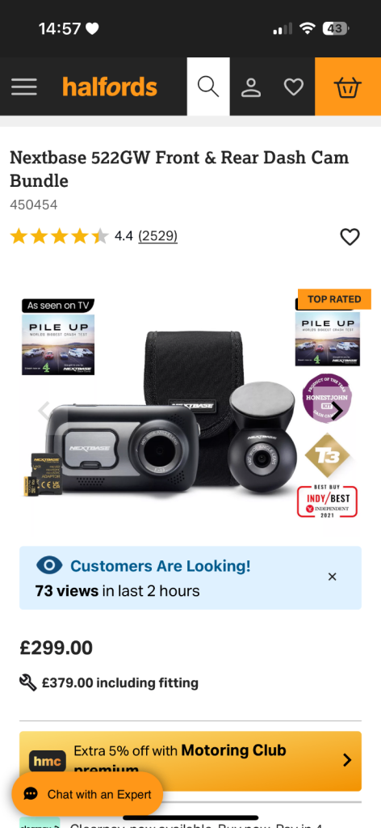
Task: Tap the Halfords logo
Action: click(110, 87)
